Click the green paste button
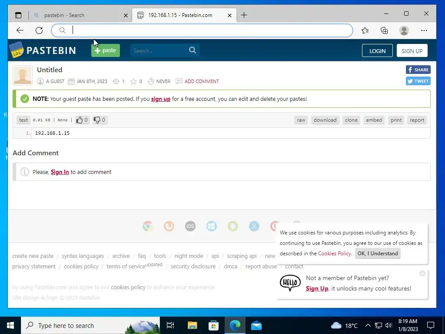This screenshot has height=334, width=445. [106, 50]
